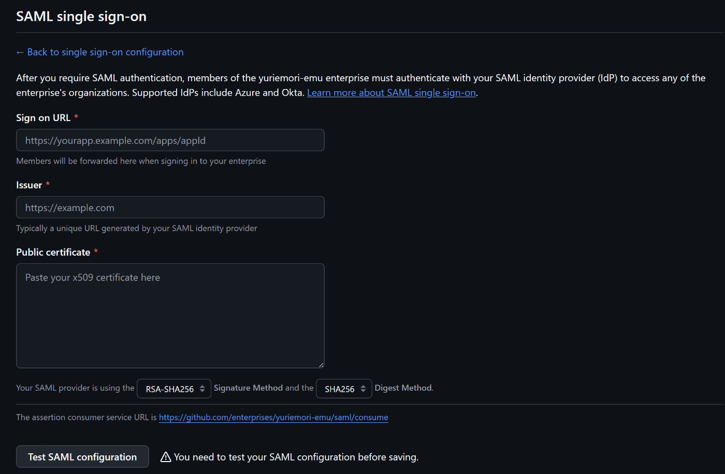
Task: Open the Signature Method dropdown showing RSA-SHA256
Action: pos(173,388)
